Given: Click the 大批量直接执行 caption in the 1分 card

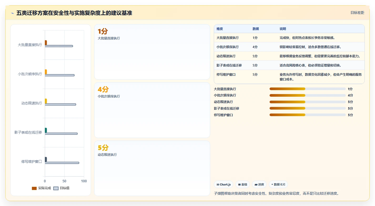Looking at the screenshot, I should (x=109, y=38).
